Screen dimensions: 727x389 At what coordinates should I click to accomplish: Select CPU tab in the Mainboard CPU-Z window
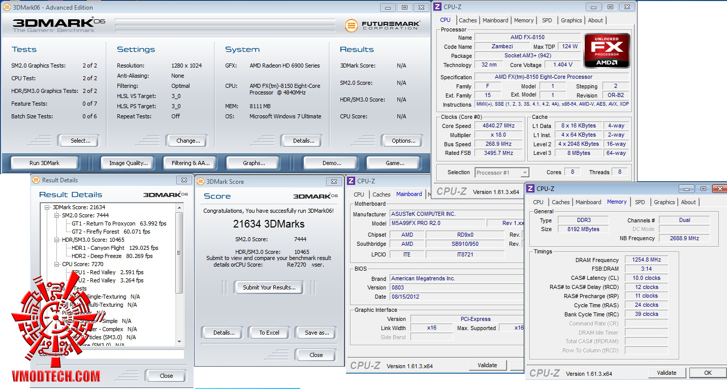tap(359, 195)
